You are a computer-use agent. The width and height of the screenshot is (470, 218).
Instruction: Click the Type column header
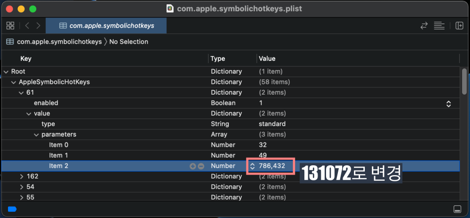pos(218,58)
